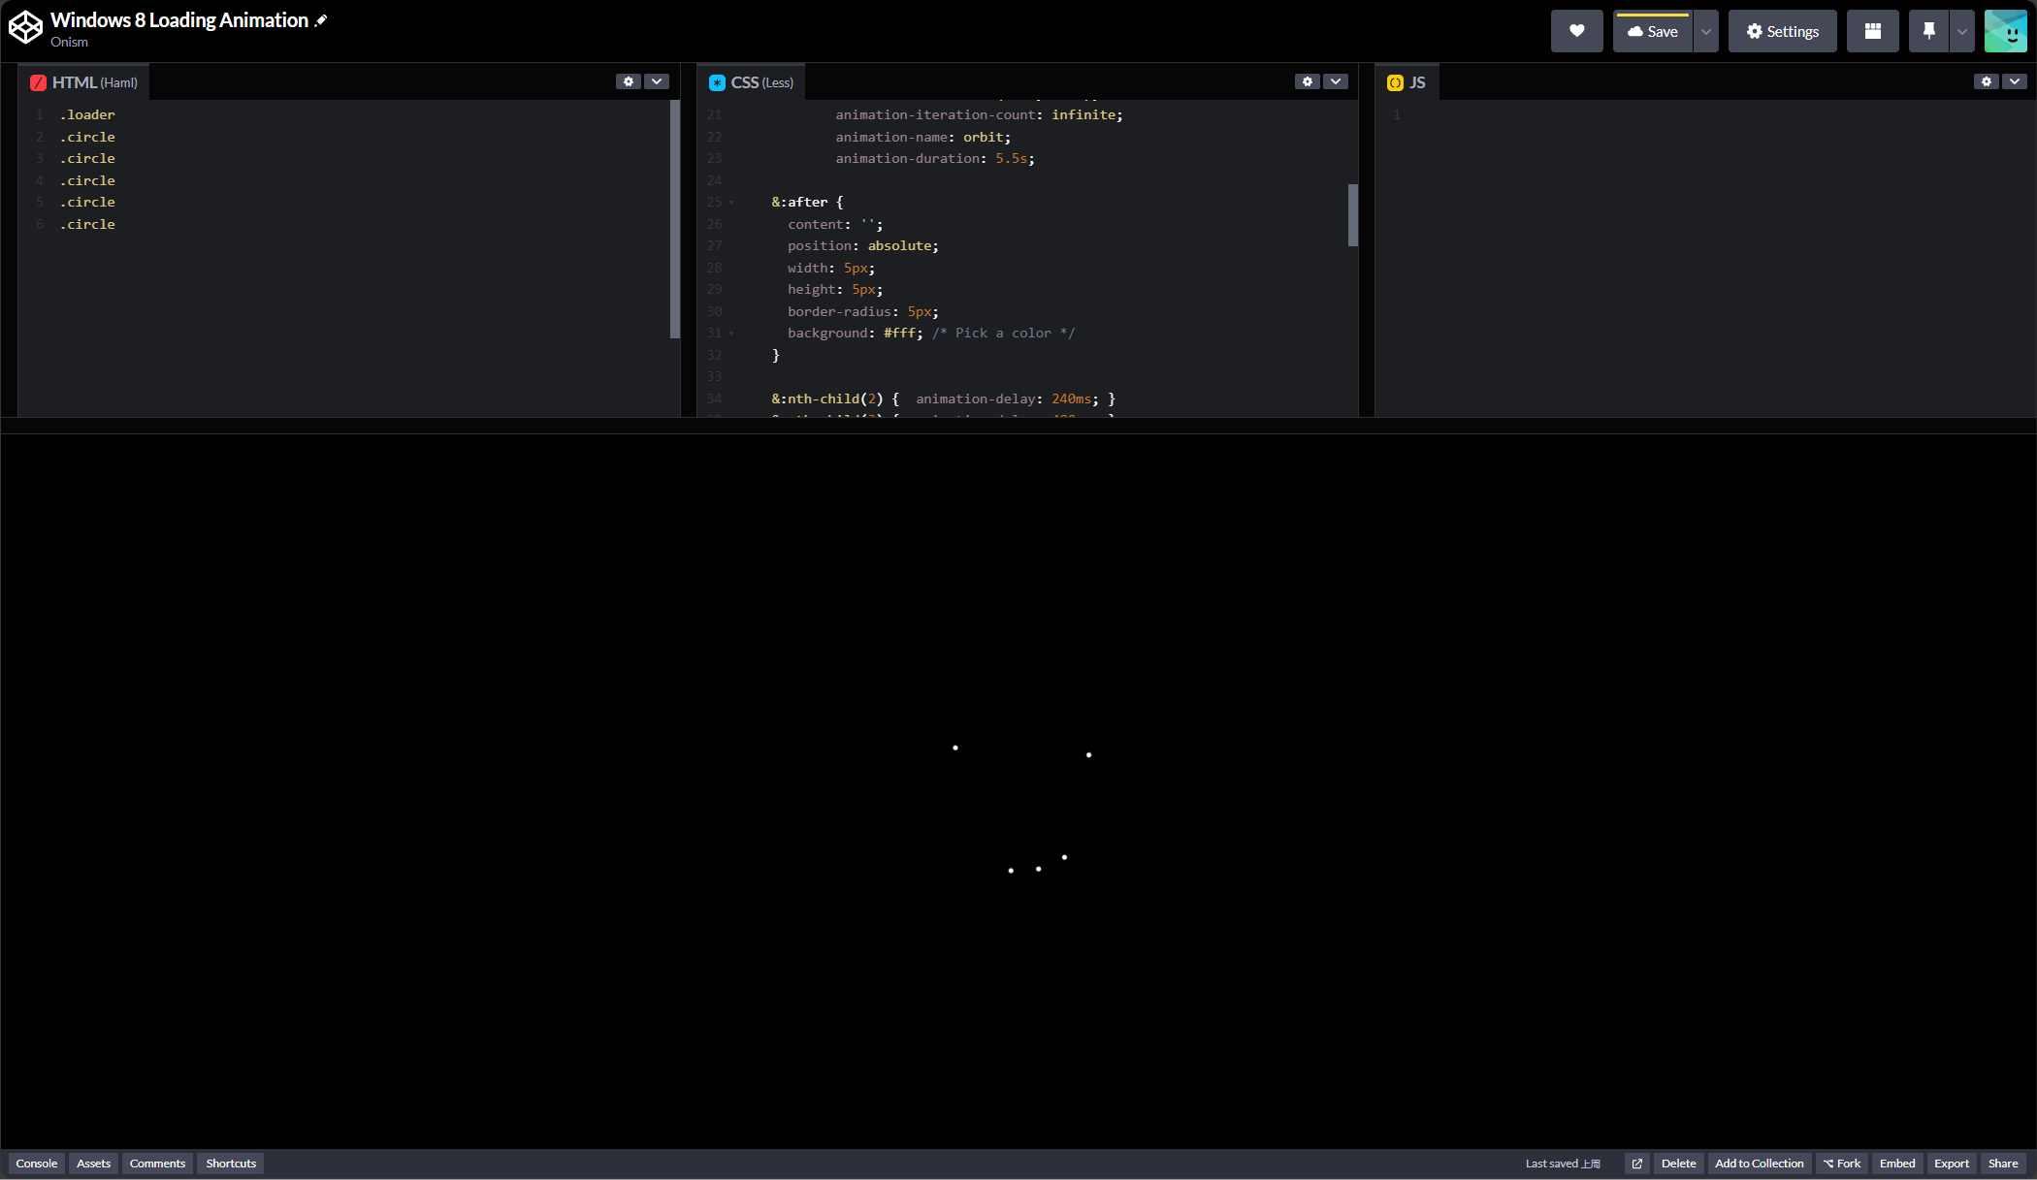2037x1180 pixels.
Task: Click the Fork button
Action: coord(1841,1164)
